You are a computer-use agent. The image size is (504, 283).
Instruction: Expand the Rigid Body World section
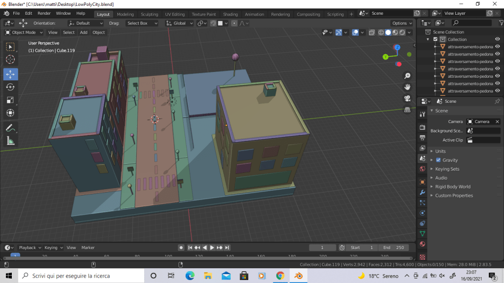[x=452, y=187]
